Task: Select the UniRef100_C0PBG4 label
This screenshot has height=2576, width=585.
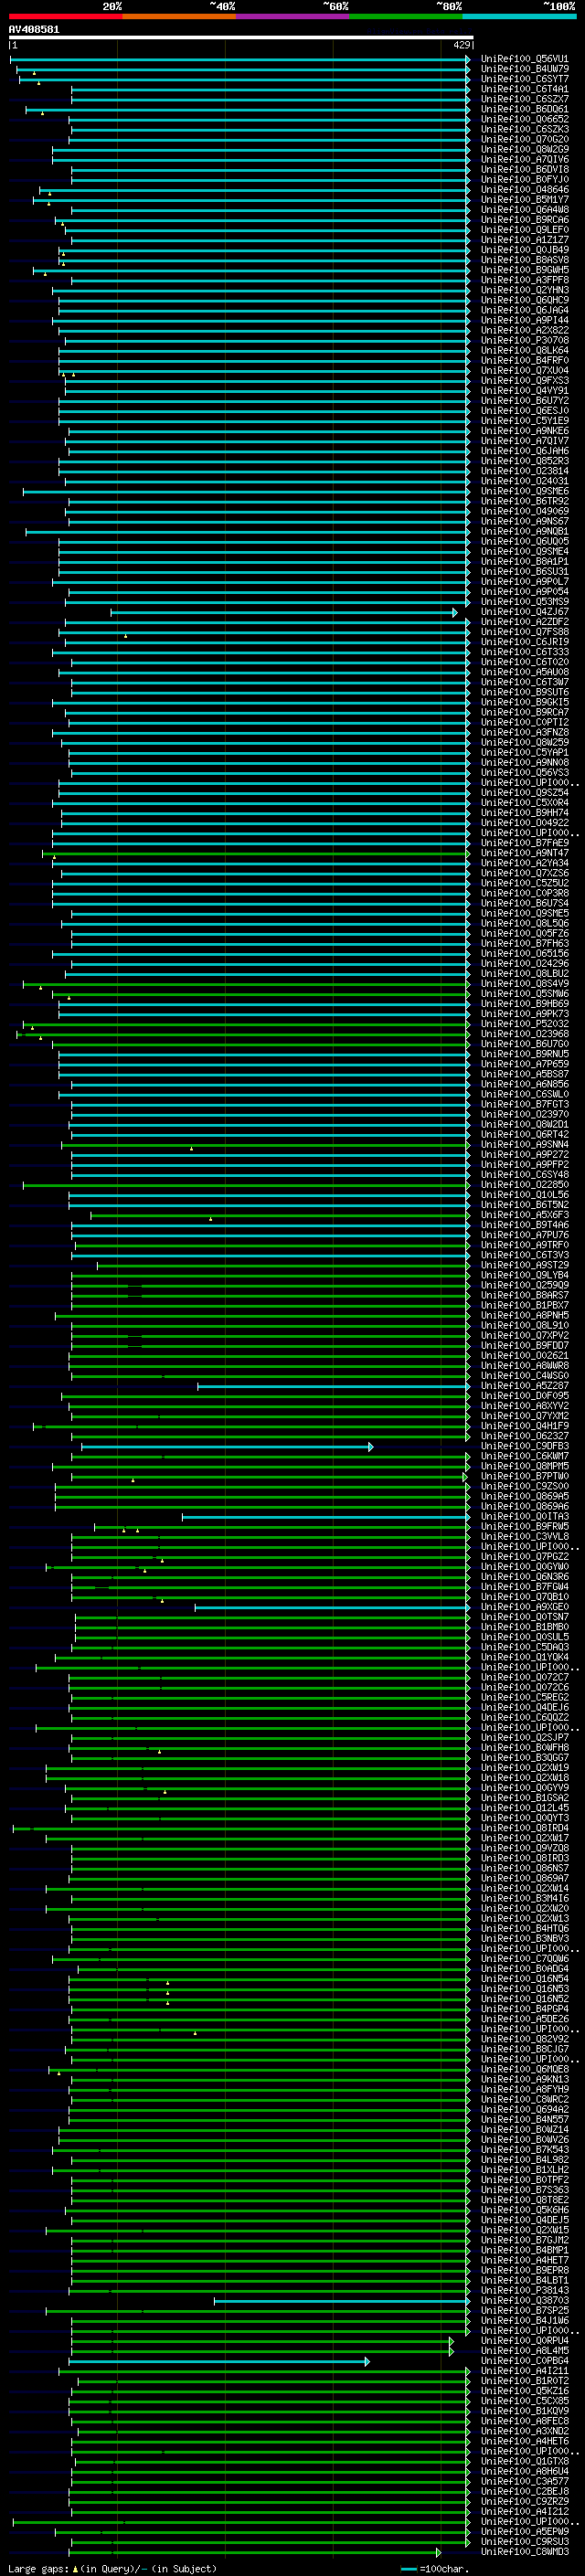Action: 525,2361
